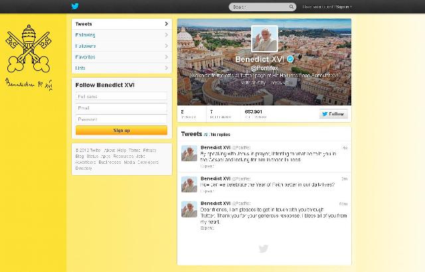Open Lists from the side menu
The width and height of the screenshot is (425, 272).
tap(122, 68)
